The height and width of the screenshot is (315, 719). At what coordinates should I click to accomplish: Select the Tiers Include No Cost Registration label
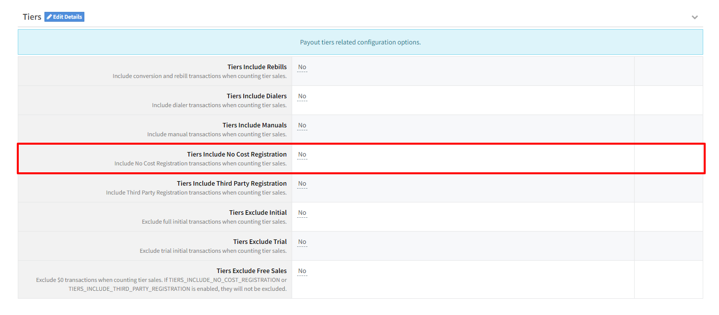click(236, 155)
